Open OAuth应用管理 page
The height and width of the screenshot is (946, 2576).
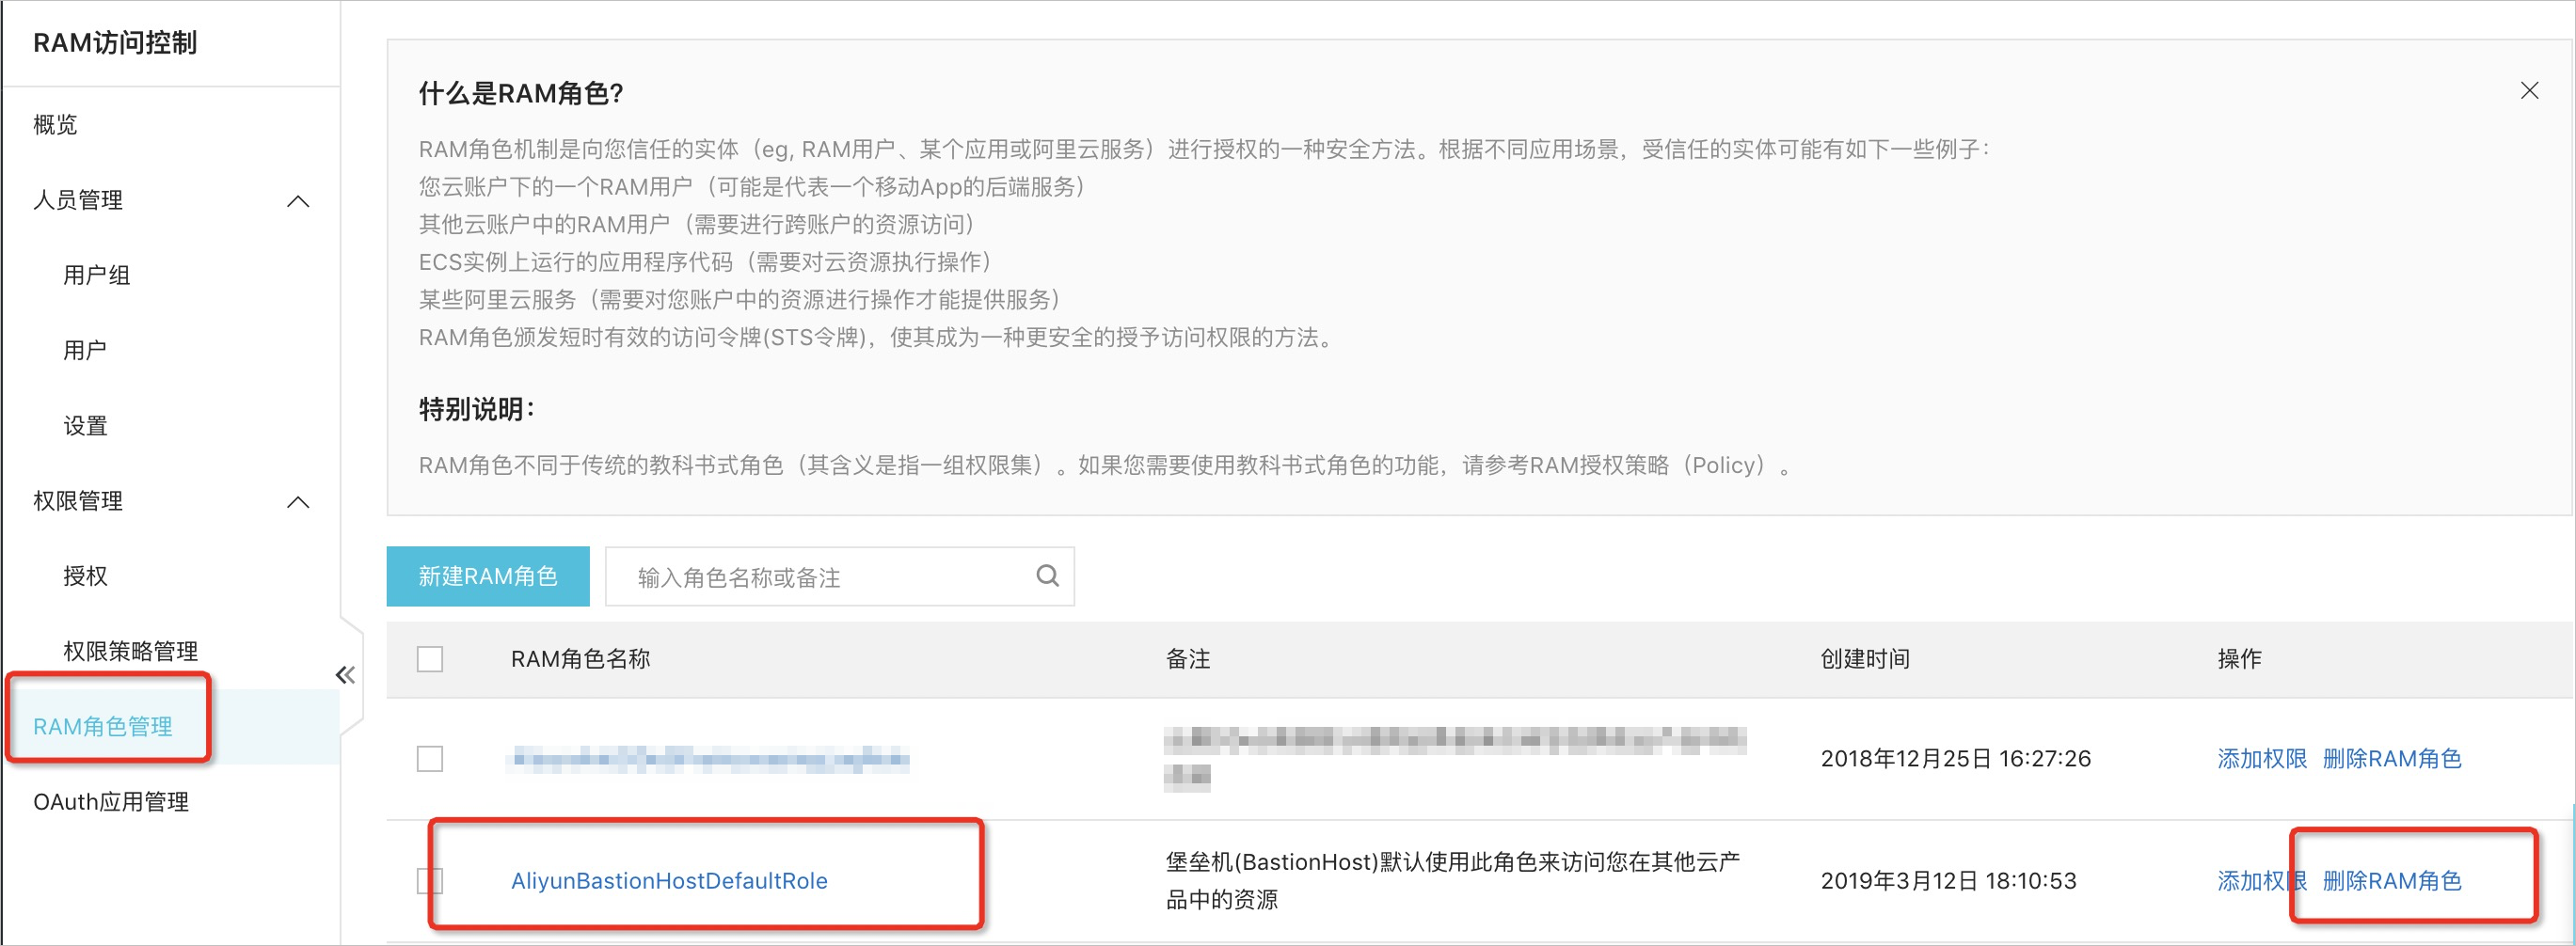[111, 802]
